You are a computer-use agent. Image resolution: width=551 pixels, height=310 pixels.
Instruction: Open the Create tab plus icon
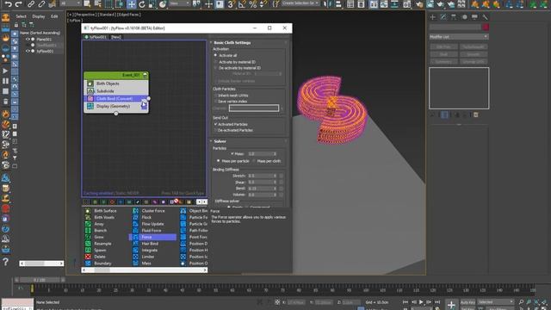[433, 17]
